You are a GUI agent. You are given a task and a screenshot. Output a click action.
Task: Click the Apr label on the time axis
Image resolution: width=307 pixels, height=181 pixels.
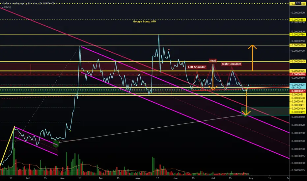click(x=101, y=178)
